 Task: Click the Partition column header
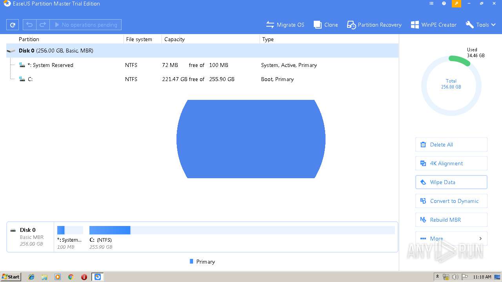tap(29, 39)
